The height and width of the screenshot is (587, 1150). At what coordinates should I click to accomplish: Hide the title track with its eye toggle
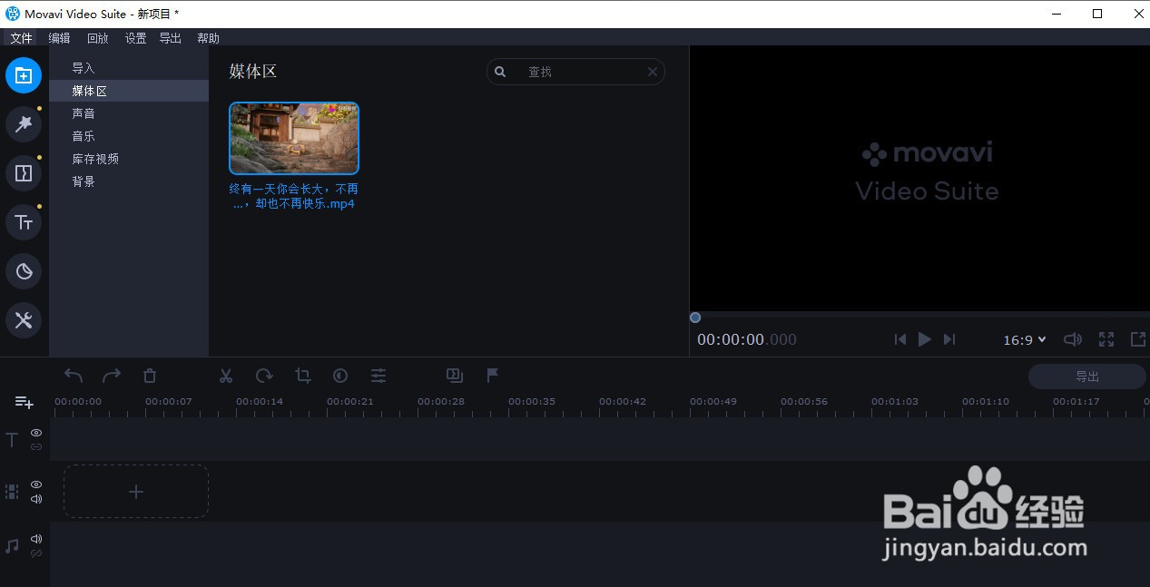tap(36, 433)
